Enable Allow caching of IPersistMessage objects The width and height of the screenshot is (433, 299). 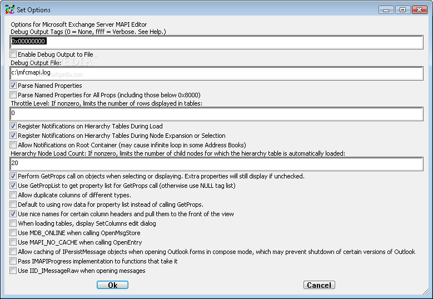tap(13, 251)
